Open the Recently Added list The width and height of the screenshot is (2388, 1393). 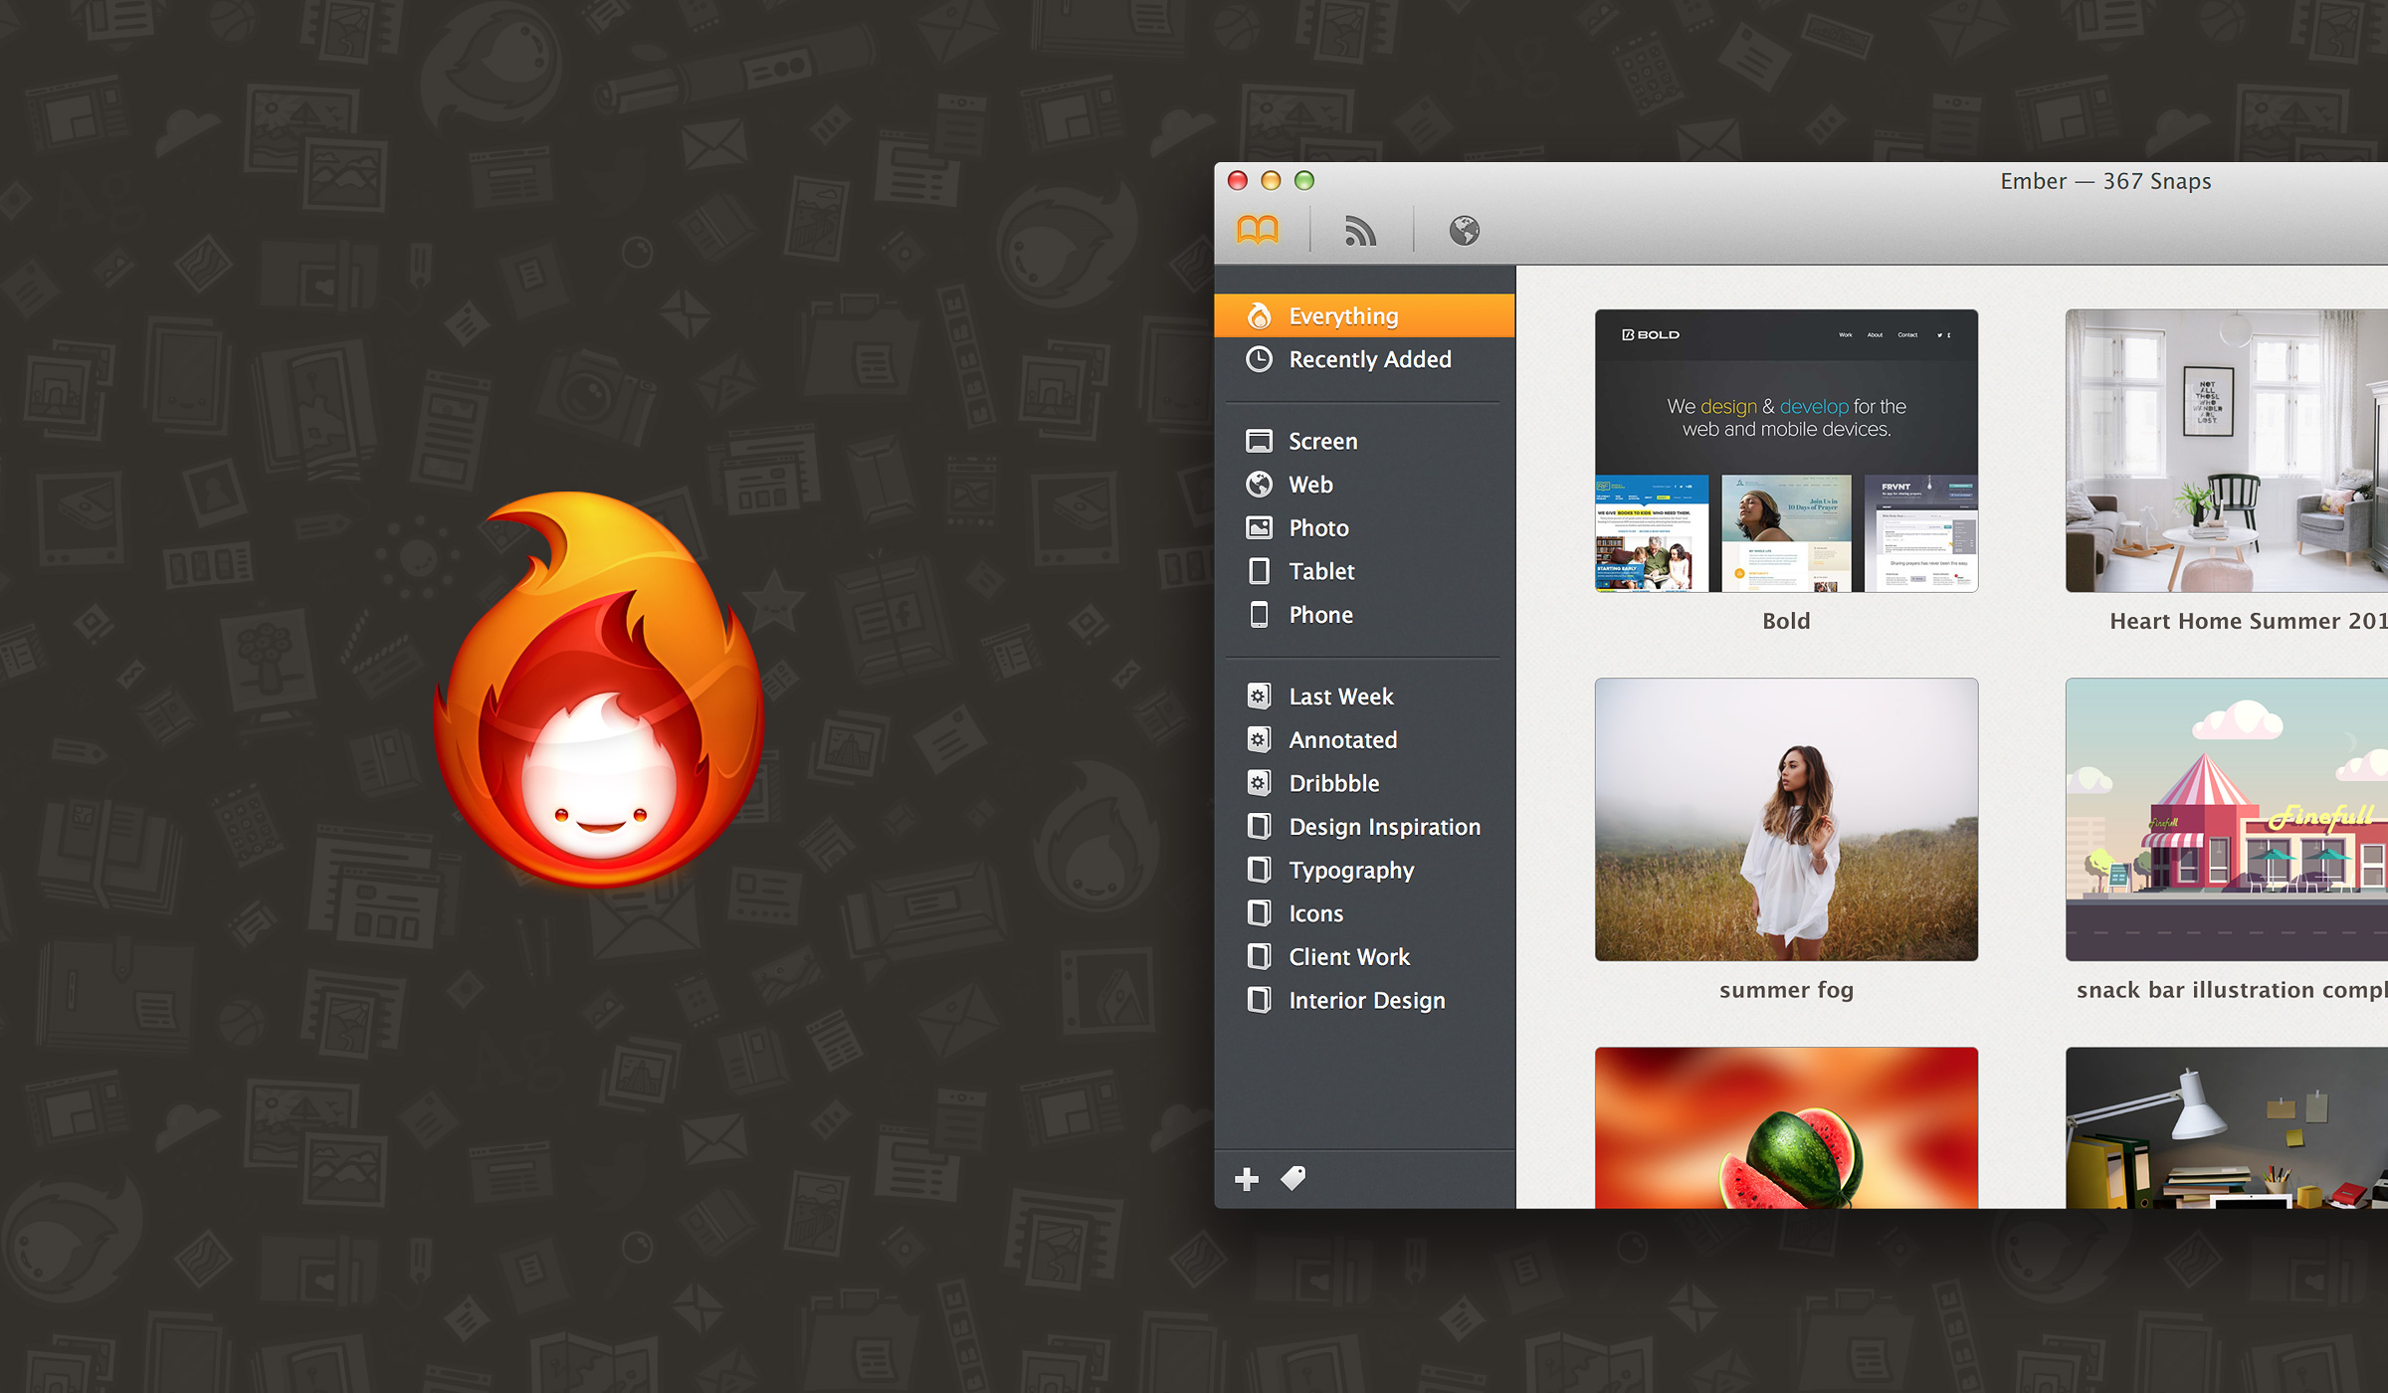(1369, 359)
